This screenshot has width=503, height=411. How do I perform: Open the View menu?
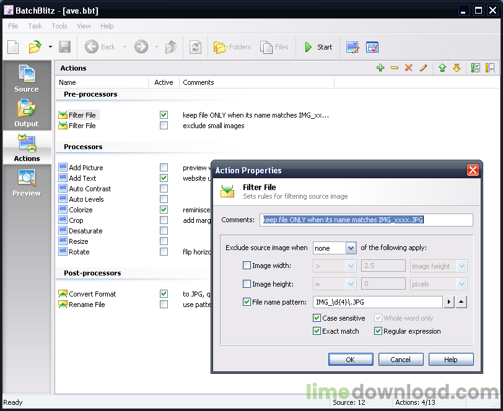click(84, 26)
